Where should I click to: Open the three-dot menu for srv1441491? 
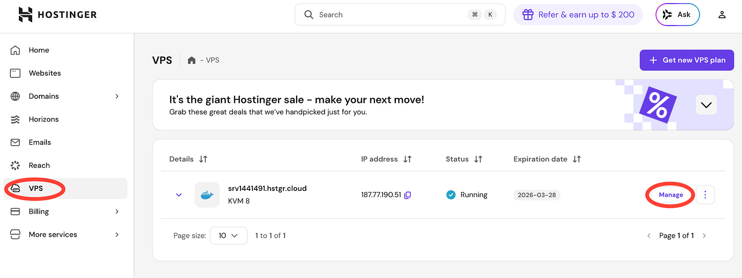pyautogui.click(x=705, y=194)
